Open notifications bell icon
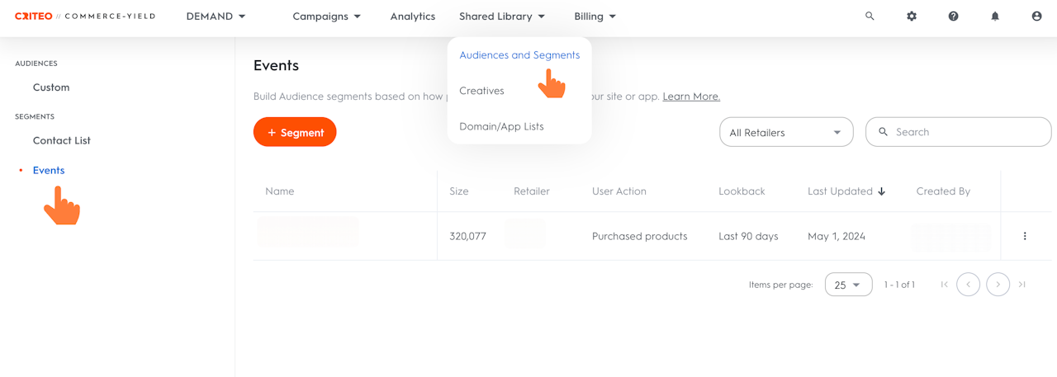 (995, 16)
